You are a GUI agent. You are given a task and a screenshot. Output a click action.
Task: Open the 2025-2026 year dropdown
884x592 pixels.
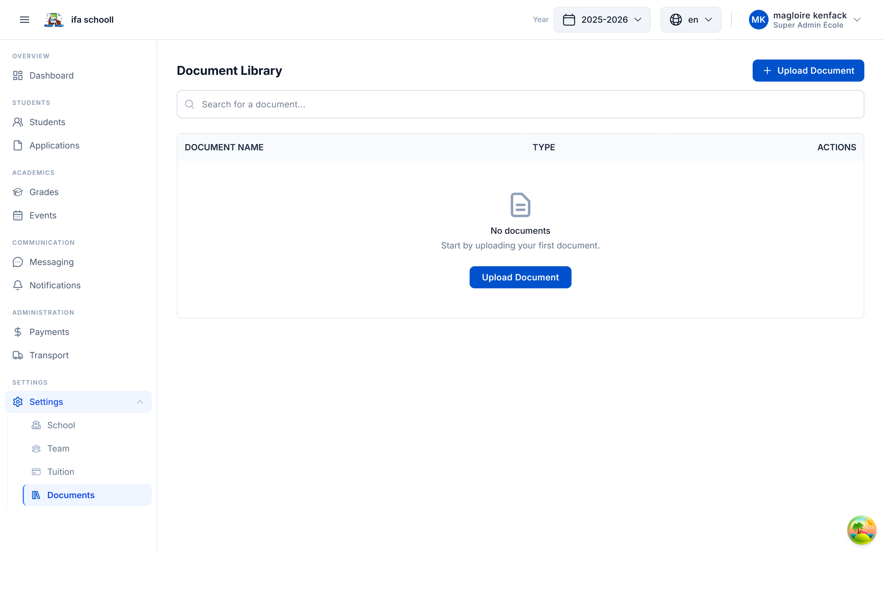tap(602, 20)
